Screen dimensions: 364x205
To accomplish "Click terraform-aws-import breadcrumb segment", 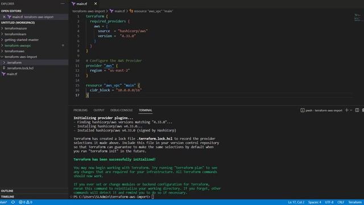I will pos(89,11).
